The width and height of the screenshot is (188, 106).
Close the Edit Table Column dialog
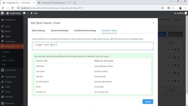point(154,23)
